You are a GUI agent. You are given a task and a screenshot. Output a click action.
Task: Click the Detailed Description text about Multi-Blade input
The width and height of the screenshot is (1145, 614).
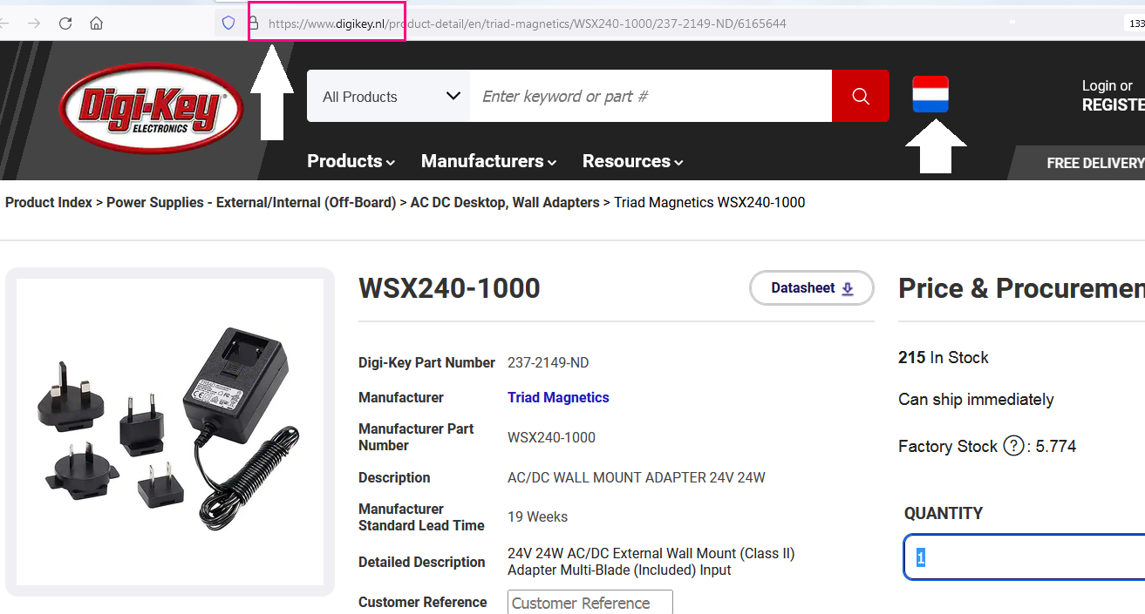click(651, 562)
